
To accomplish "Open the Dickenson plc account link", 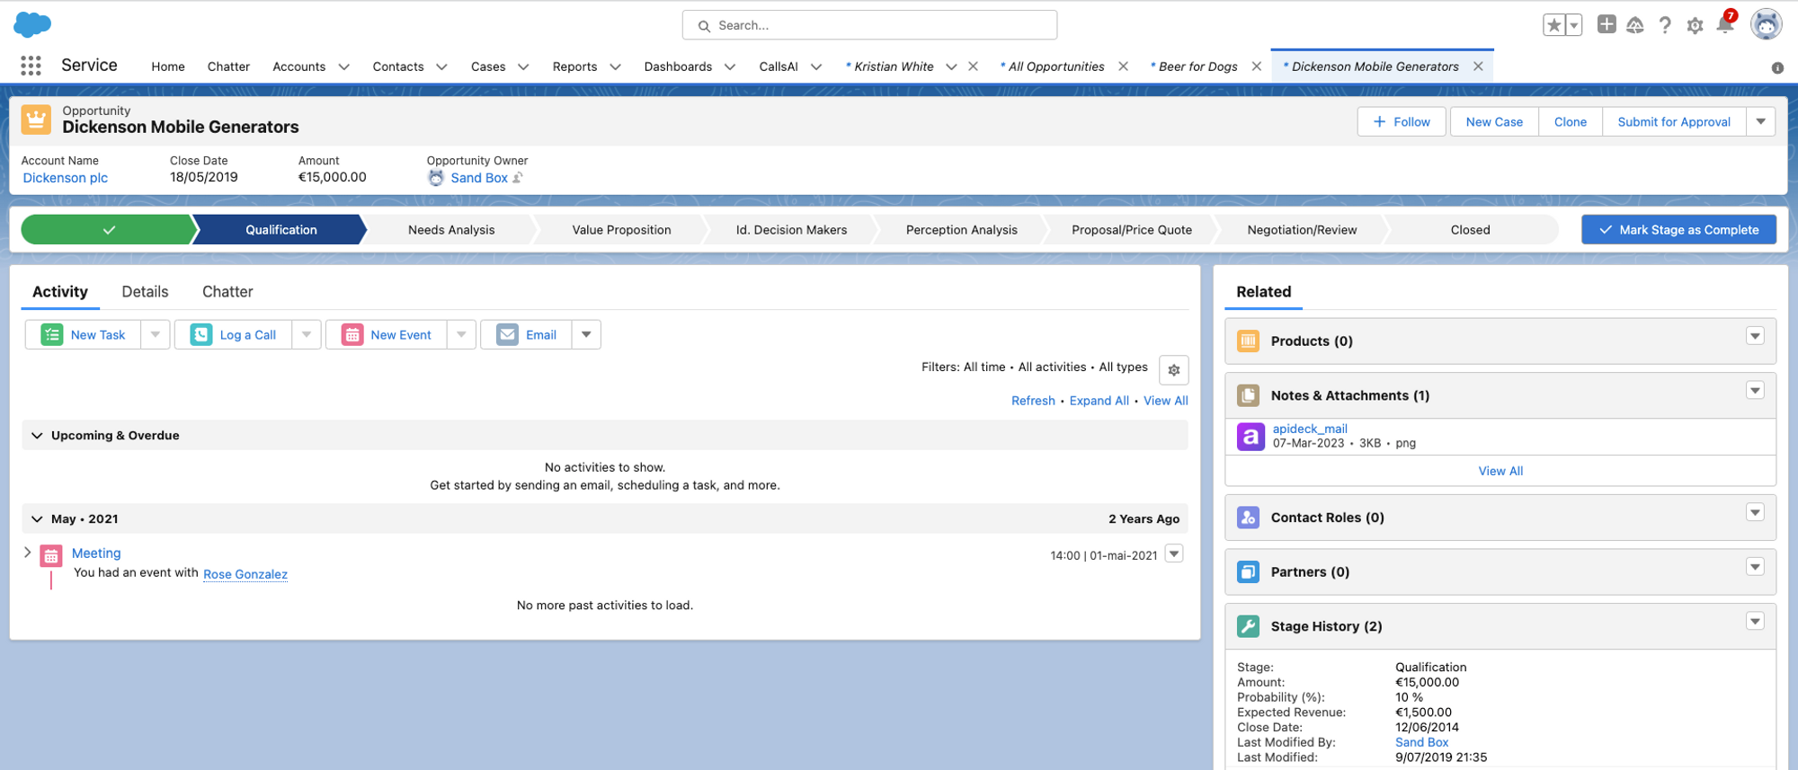I will (x=66, y=178).
